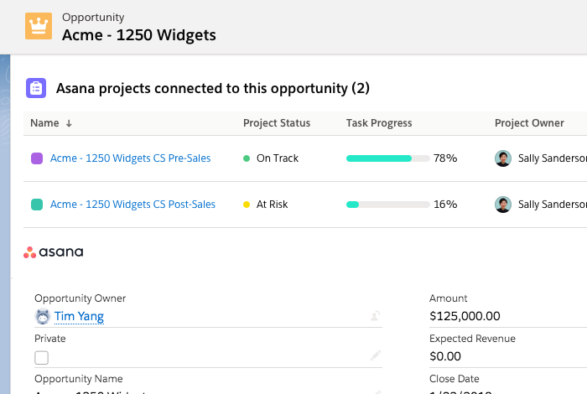The height and width of the screenshot is (394, 587).
Task: Click the edit pencil for the Private field
Action: (376, 356)
